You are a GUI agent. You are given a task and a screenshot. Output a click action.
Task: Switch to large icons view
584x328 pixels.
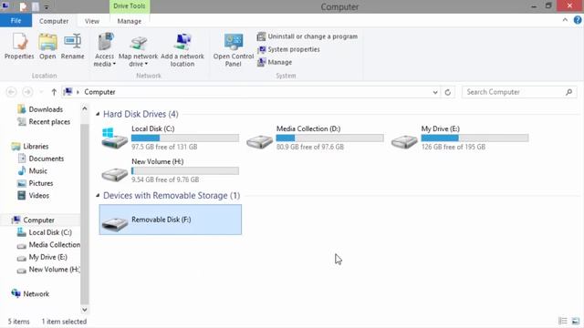coord(576,321)
